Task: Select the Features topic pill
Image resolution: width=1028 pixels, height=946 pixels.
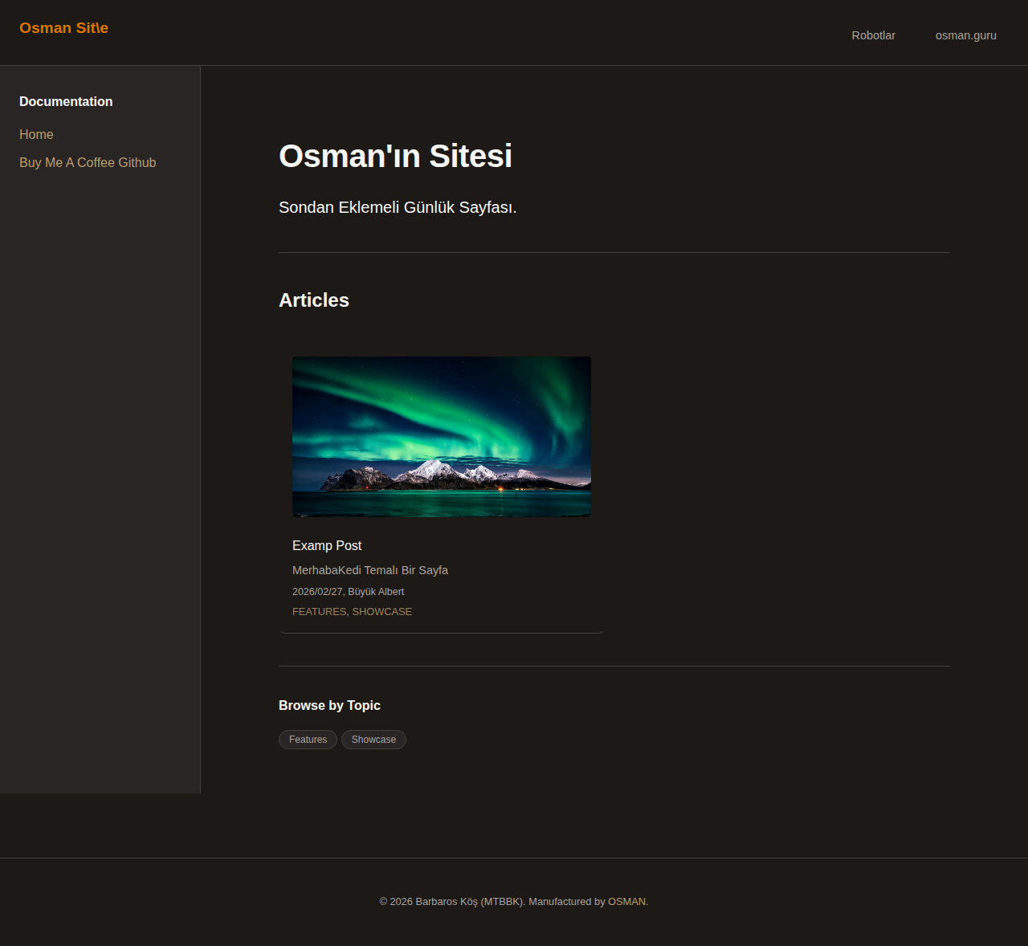Action: [308, 740]
